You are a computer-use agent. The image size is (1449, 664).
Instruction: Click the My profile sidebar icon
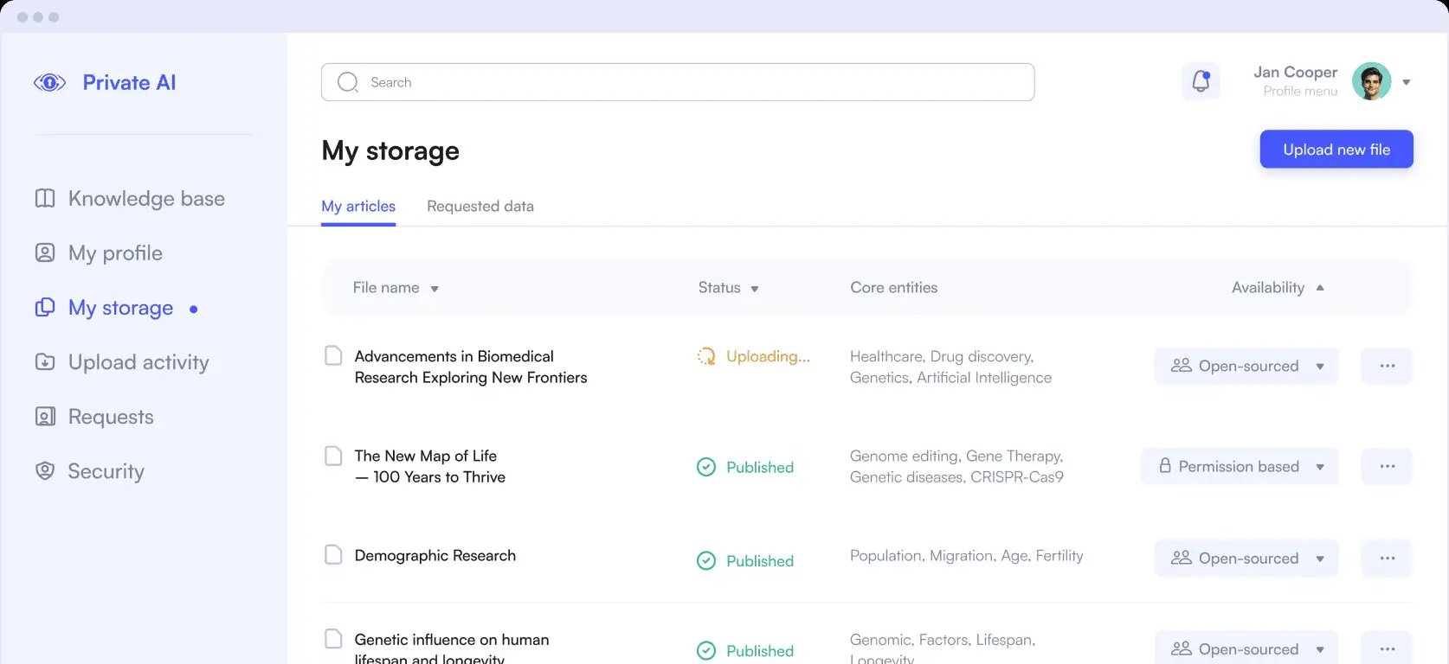[45, 252]
